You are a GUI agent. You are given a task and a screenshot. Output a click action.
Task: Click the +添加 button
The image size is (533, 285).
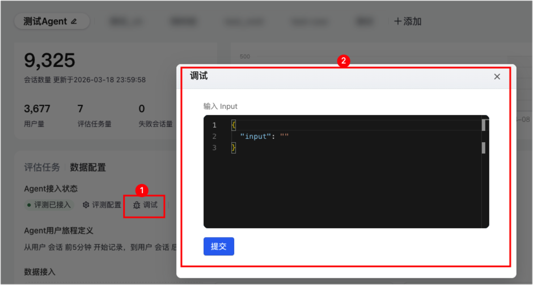(408, 22)
